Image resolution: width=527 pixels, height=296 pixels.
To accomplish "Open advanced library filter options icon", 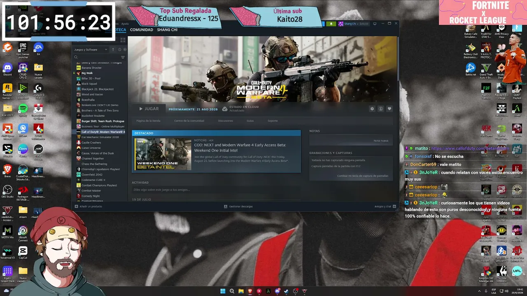I will (123, 57).
